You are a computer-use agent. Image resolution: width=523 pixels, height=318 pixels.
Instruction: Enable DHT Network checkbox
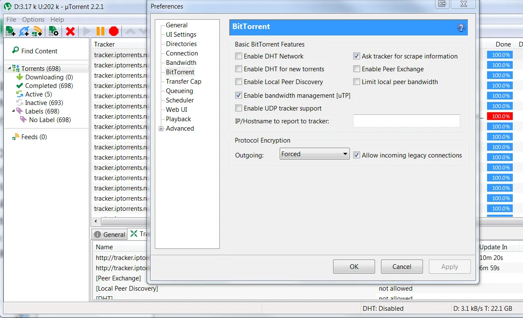click(x=239, y=56)
